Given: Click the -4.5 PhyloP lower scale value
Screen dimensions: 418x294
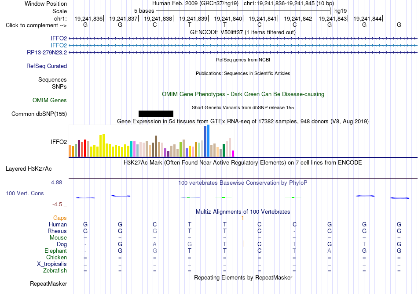Looking at the screenshot, I should point(57,204).
